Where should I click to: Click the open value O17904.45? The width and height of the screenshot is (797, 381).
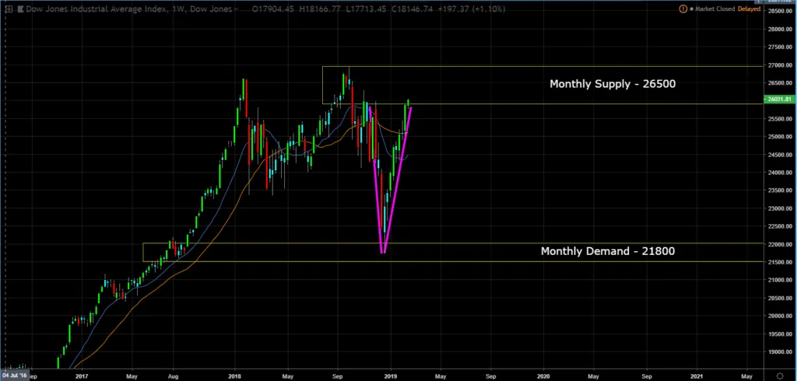[272, 9]
